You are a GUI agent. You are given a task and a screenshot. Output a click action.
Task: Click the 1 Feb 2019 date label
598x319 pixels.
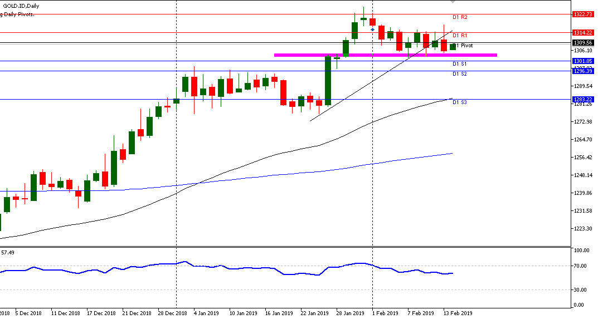pyautogui.click(x=385, y=313)
